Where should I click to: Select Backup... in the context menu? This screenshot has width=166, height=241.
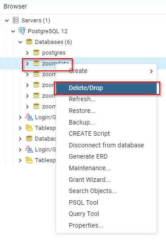tap(106, 122)
